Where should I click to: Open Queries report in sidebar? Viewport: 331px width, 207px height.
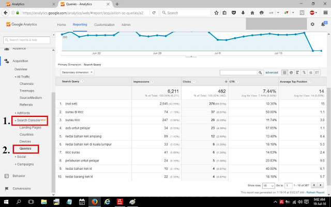point(25,149)
